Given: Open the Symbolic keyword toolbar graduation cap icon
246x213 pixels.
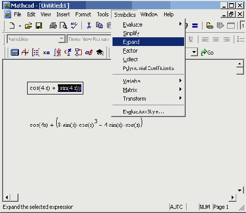Looking at the screenshot, I should coord(100,53).
